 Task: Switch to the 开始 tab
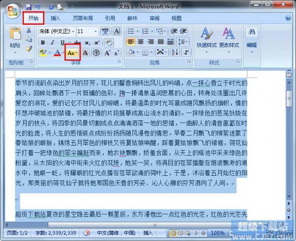34,18
